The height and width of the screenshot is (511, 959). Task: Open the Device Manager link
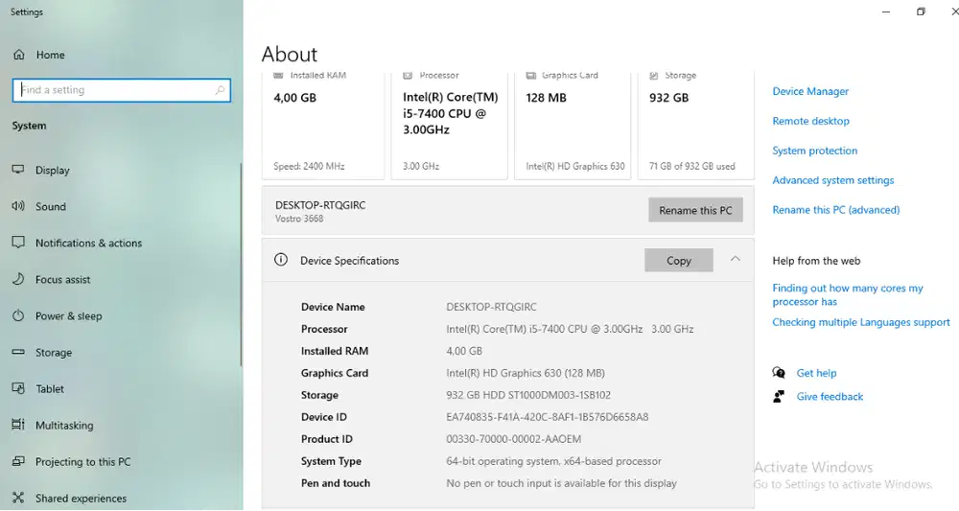coord(810,91)
